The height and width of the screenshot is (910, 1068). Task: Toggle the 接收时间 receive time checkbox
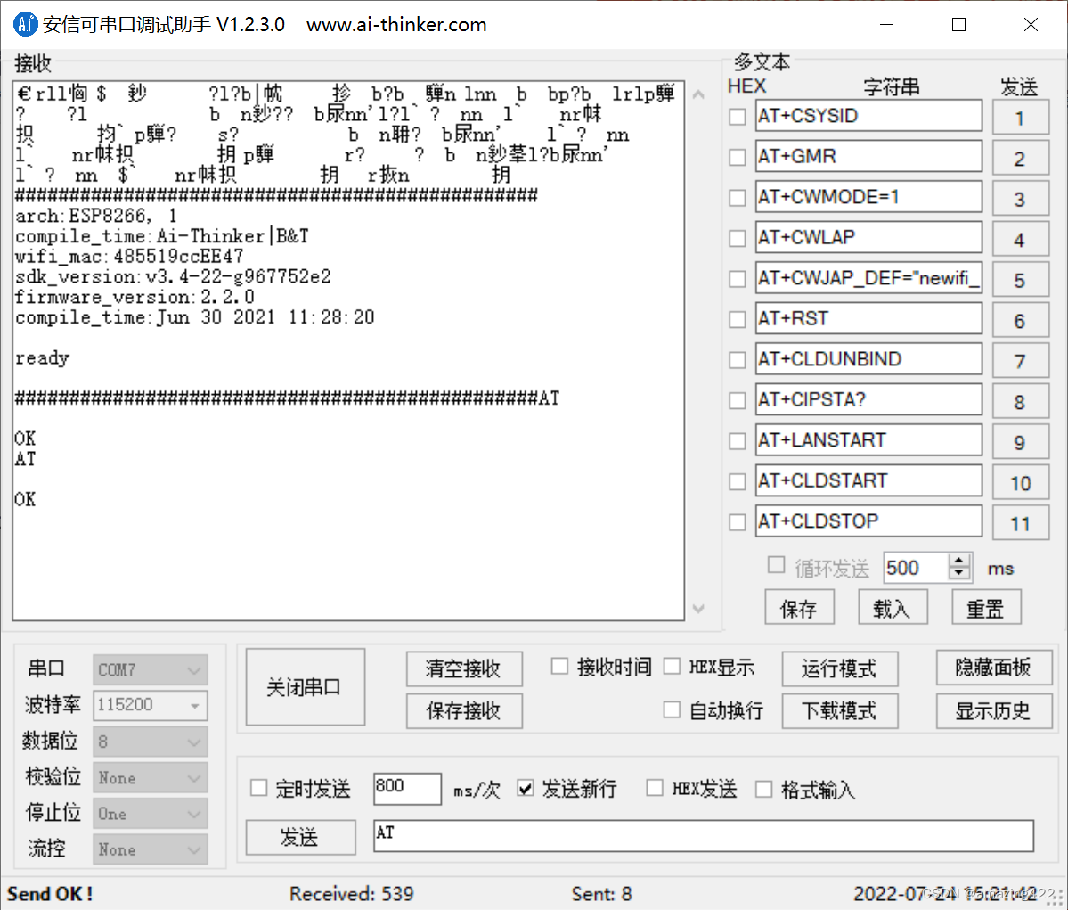point(559,666)
